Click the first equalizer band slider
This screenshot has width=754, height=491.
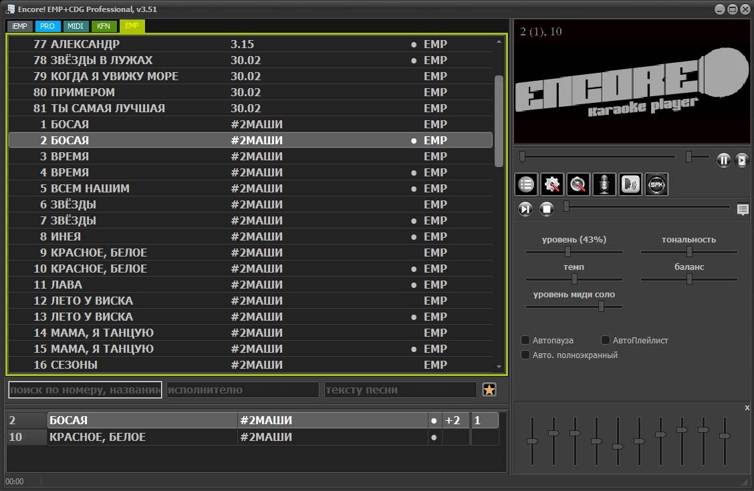click(532, 441)
